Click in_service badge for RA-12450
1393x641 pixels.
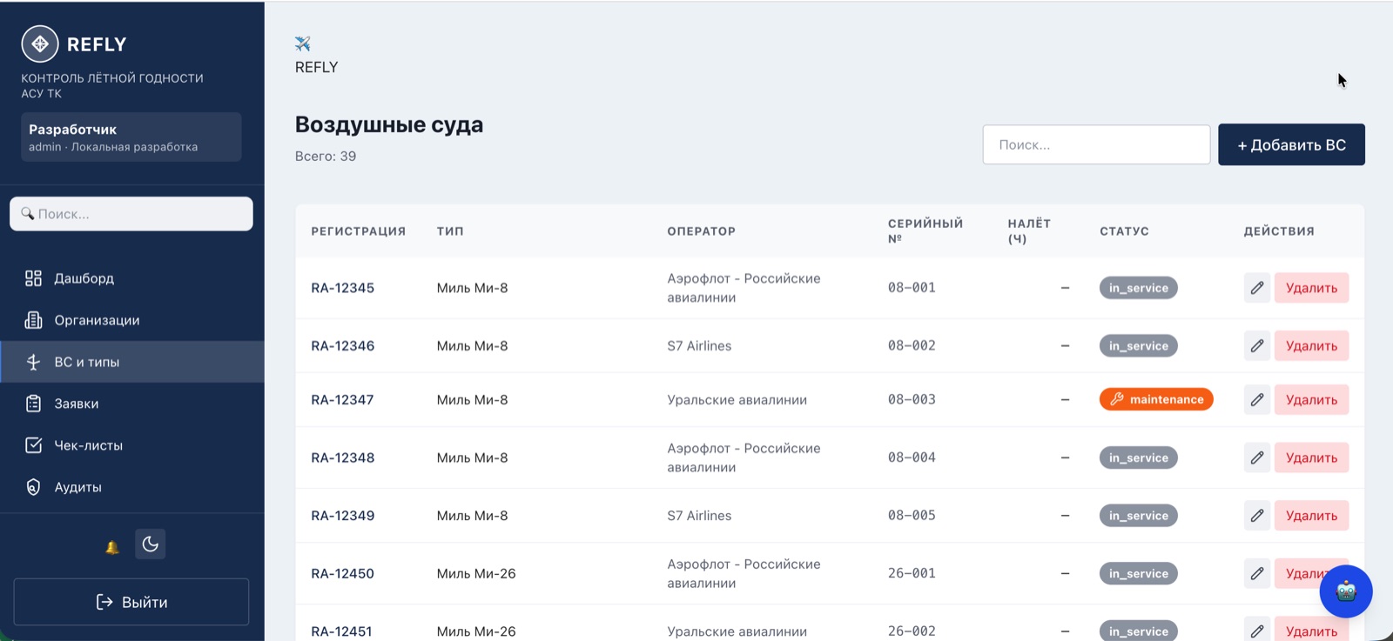(1138, 573)
